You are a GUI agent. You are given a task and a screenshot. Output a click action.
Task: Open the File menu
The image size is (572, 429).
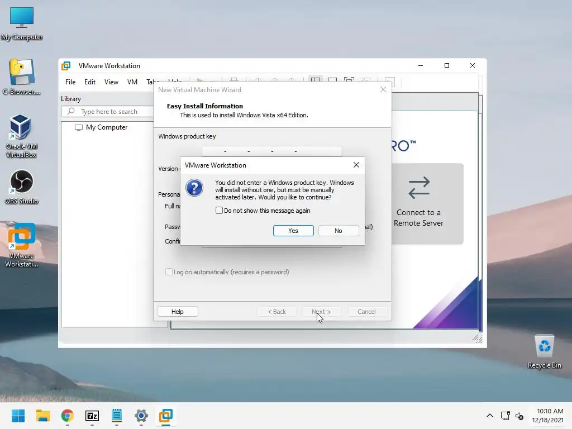coord(70,82)
